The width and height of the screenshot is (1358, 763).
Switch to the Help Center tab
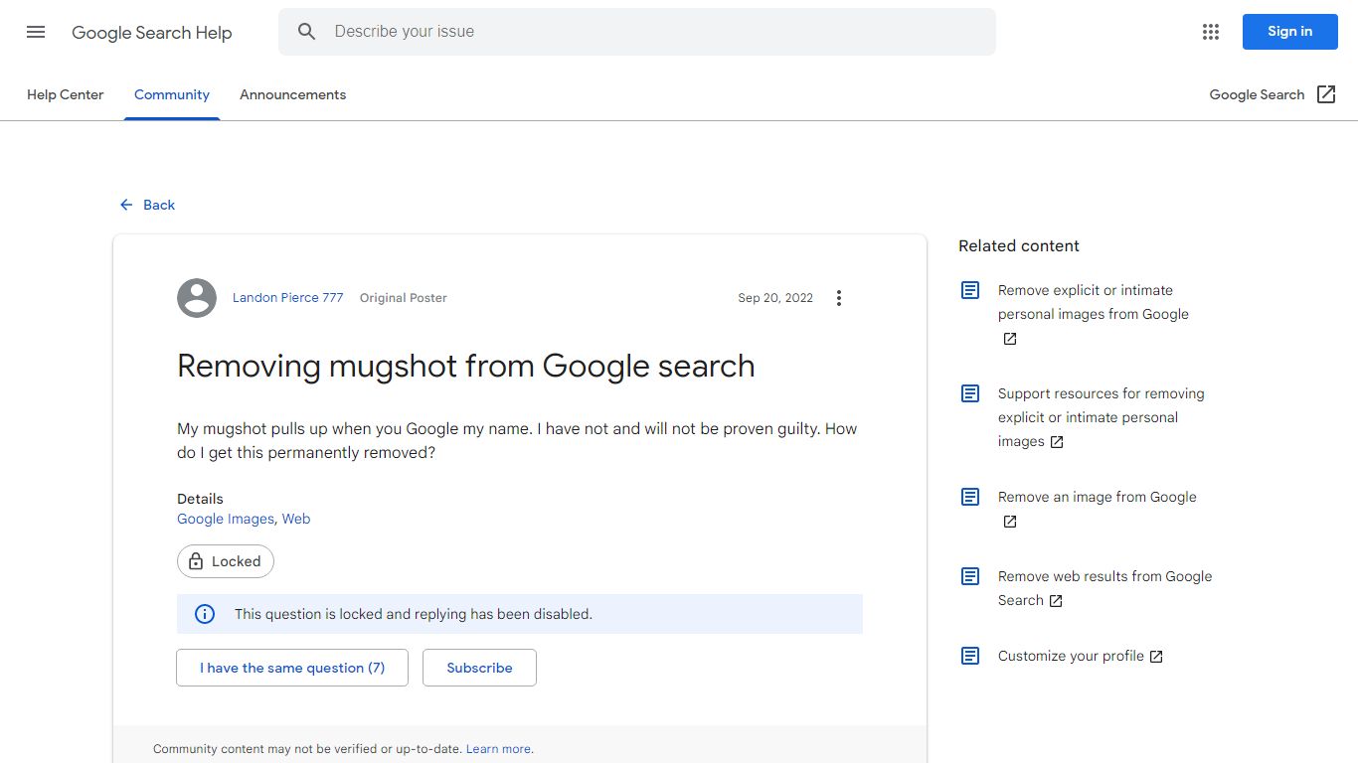65,94
